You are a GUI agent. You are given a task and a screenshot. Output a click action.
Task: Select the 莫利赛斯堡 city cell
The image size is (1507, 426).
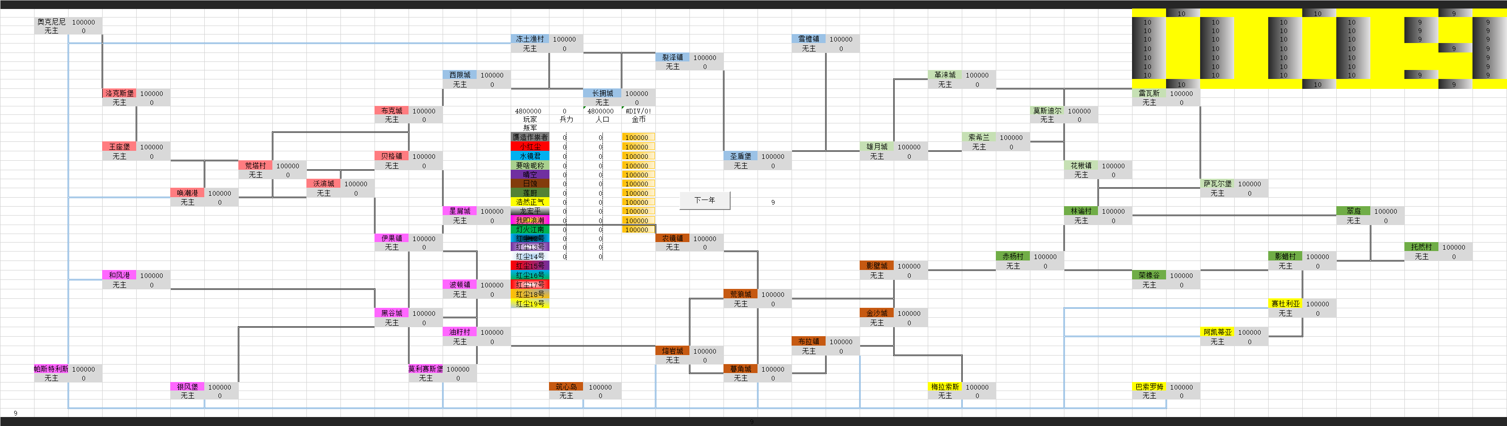coord(426,369)
